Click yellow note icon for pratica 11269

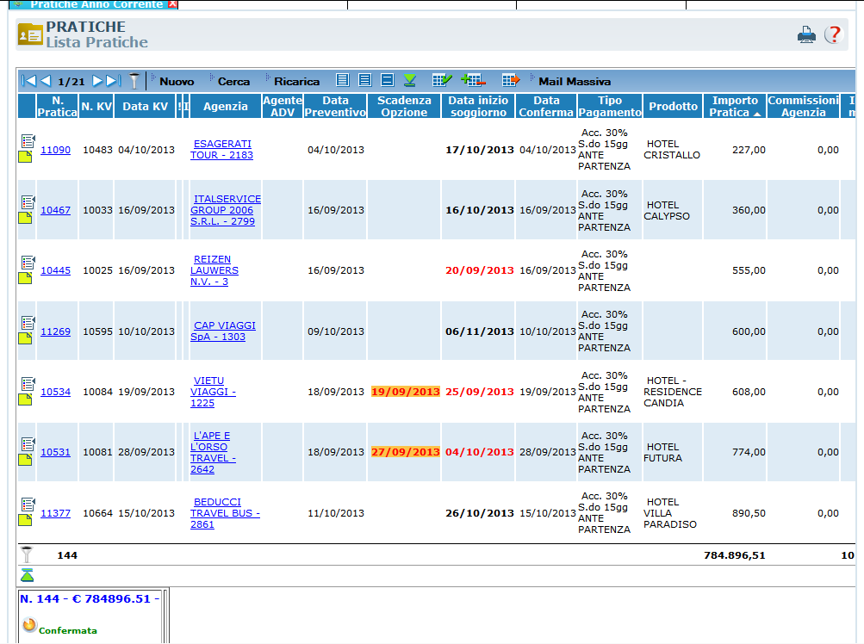tap(25, 338)
